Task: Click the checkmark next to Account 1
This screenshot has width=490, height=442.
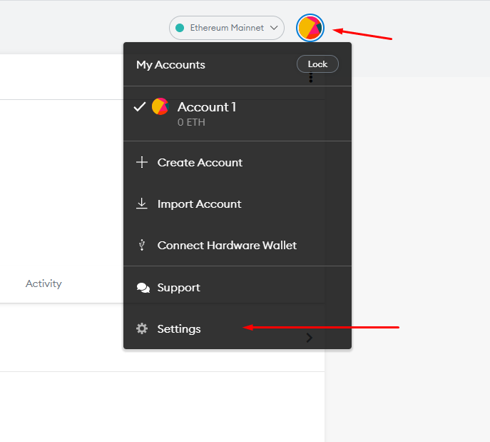Action: 139,106
